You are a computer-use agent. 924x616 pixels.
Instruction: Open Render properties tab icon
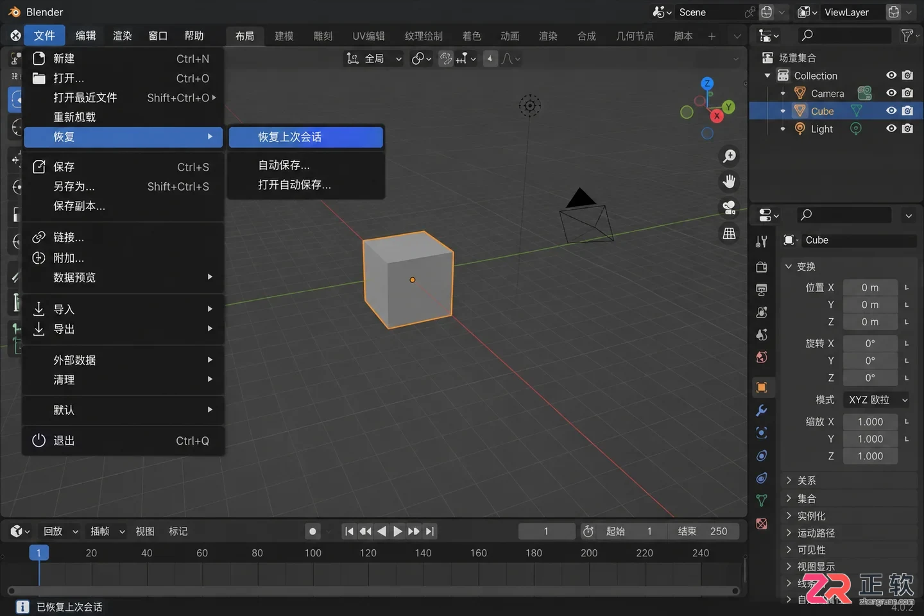[762, 266]
